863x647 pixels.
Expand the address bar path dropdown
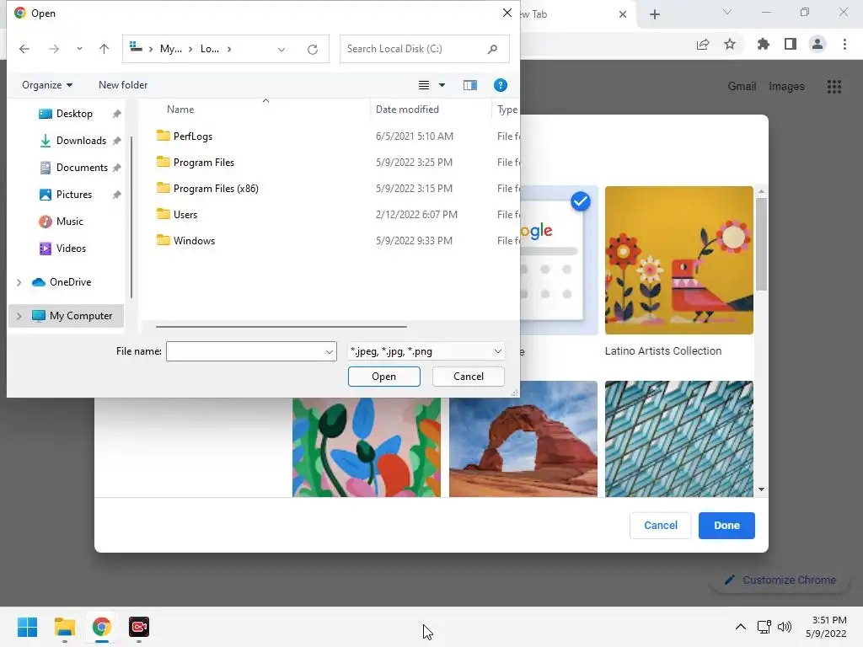click(281, 50)
